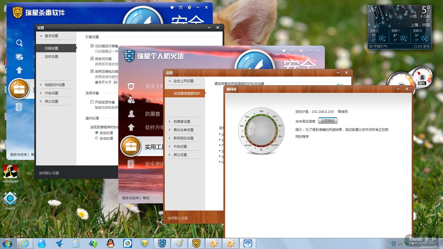Click the 帮助 link in firewall window
This screenshot has height=249, width=443.
[146, 198]
